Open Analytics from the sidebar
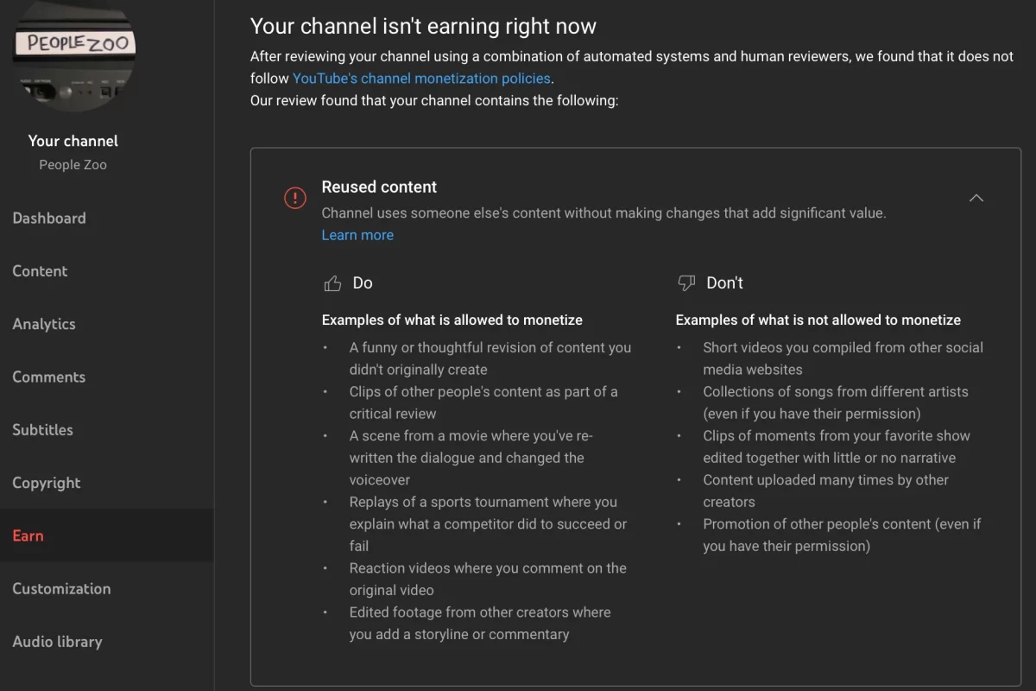The height and width of the screenshot is (691, 1036). pos(43,324)
